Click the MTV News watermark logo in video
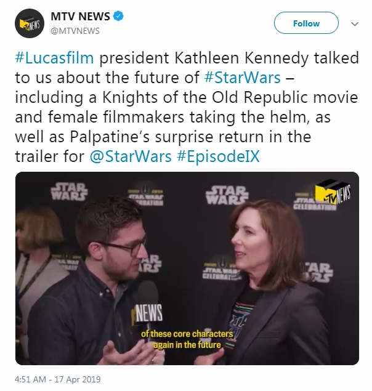This screenshot has height=391, width=372. [333, 191]
